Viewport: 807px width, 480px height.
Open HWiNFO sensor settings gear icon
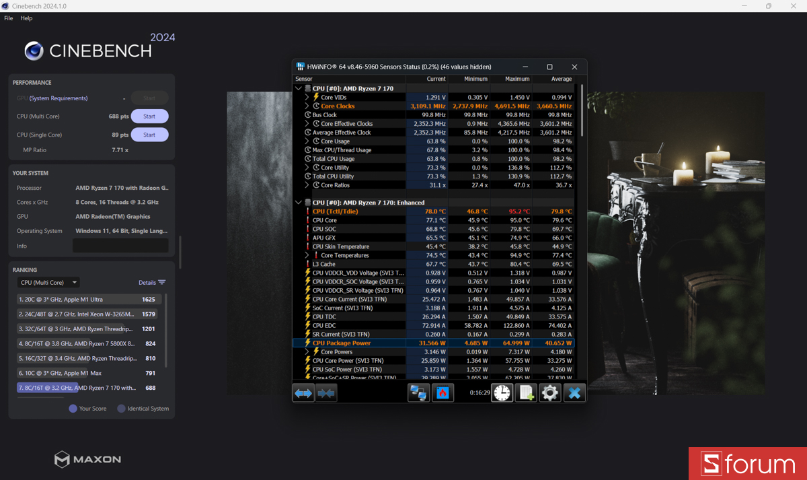550,392
